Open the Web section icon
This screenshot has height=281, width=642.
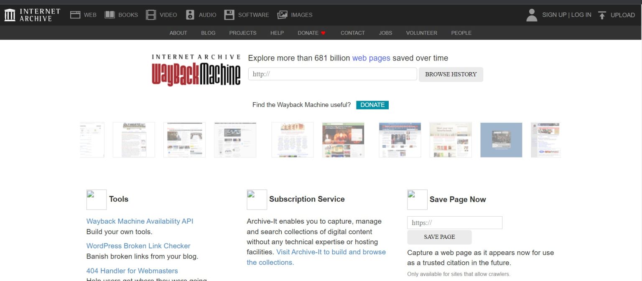tap(75, 15)
